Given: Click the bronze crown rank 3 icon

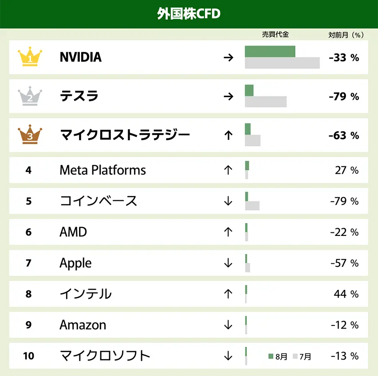Looking at the screenshot, I should pyautogui.click(x=30, y=135).
